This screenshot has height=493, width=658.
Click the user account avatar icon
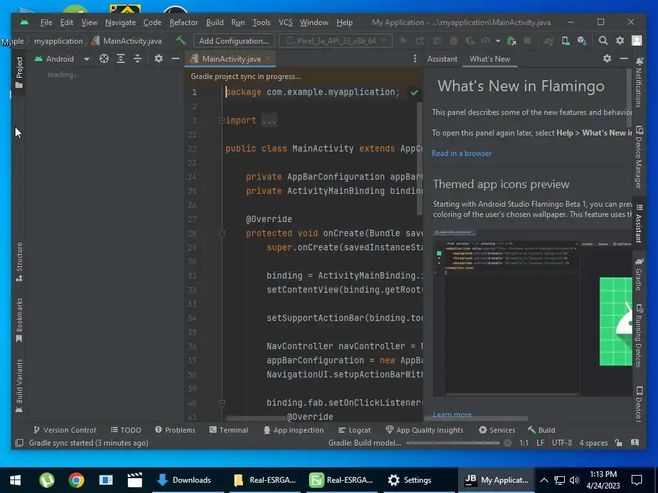coord(637,40)
